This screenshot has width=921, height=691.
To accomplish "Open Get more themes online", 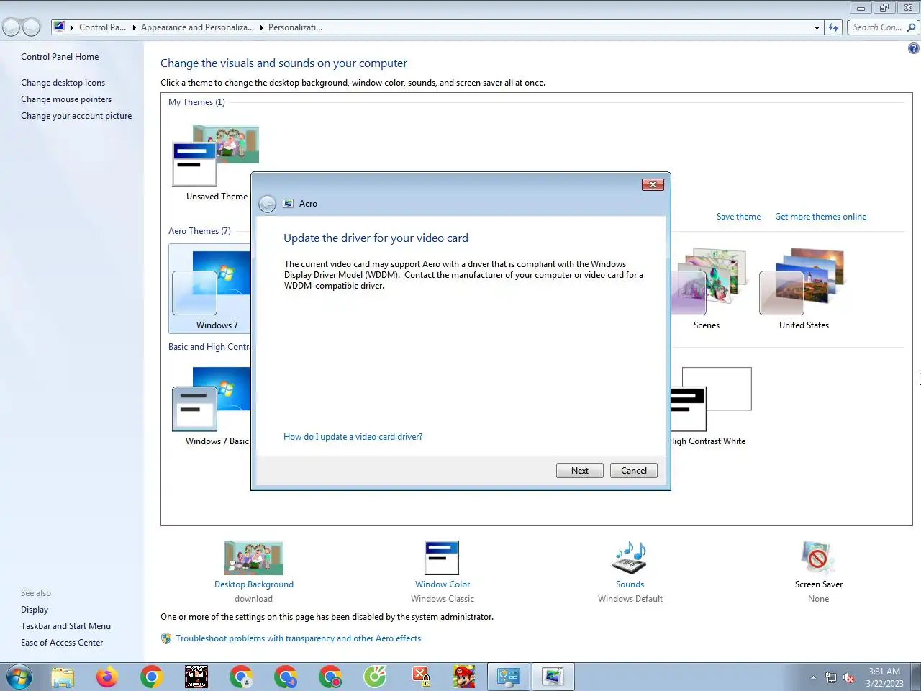I will pos(820,217).
